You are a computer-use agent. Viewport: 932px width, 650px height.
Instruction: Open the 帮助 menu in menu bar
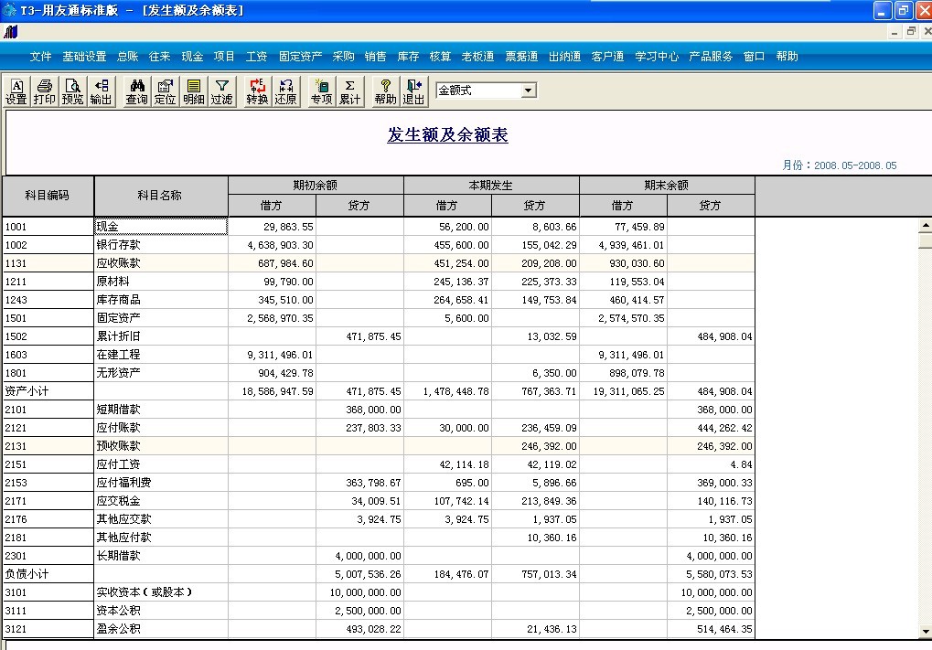click(787, 57)
